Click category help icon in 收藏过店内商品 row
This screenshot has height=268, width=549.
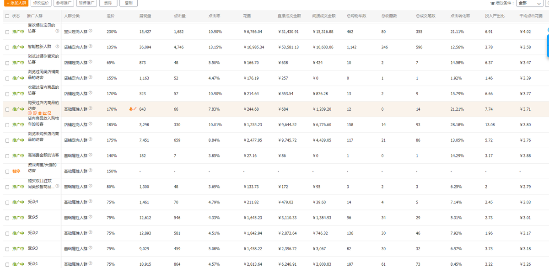(90, 93)
